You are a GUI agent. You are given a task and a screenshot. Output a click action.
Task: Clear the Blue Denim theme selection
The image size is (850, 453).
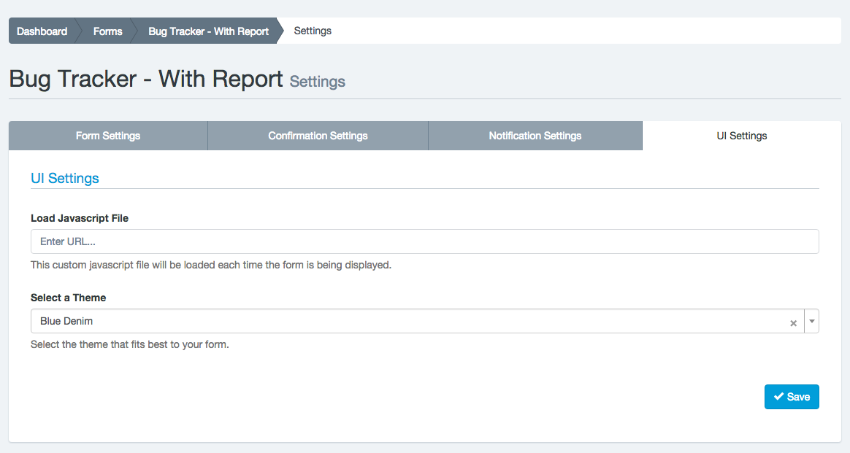(793, 323)
